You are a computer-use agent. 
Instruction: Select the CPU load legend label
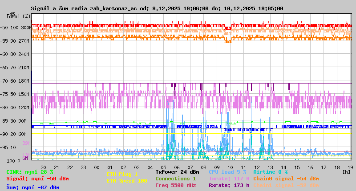pyautogui.click(x=227, y=172)
